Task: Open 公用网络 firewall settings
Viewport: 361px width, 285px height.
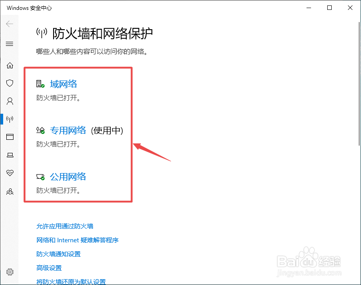Action: coord(68,177)
